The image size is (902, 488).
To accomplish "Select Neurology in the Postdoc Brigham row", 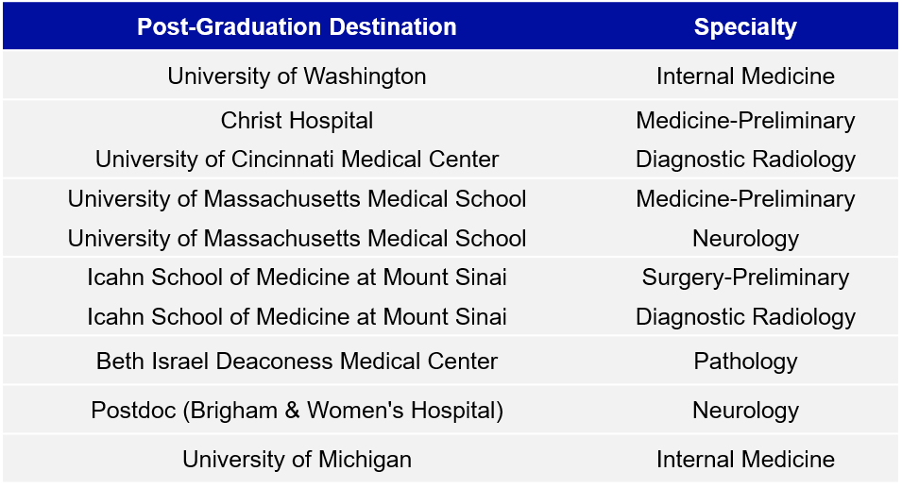I will pyautogui.click(x=745, y=411).
